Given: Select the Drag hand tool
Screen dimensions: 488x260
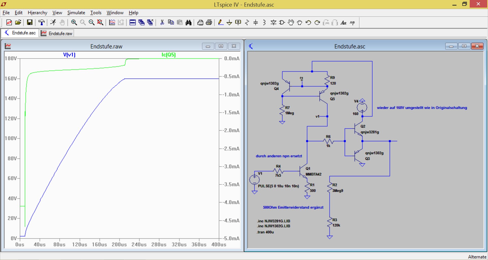Looking at the screenshot, I should [300, 23].
